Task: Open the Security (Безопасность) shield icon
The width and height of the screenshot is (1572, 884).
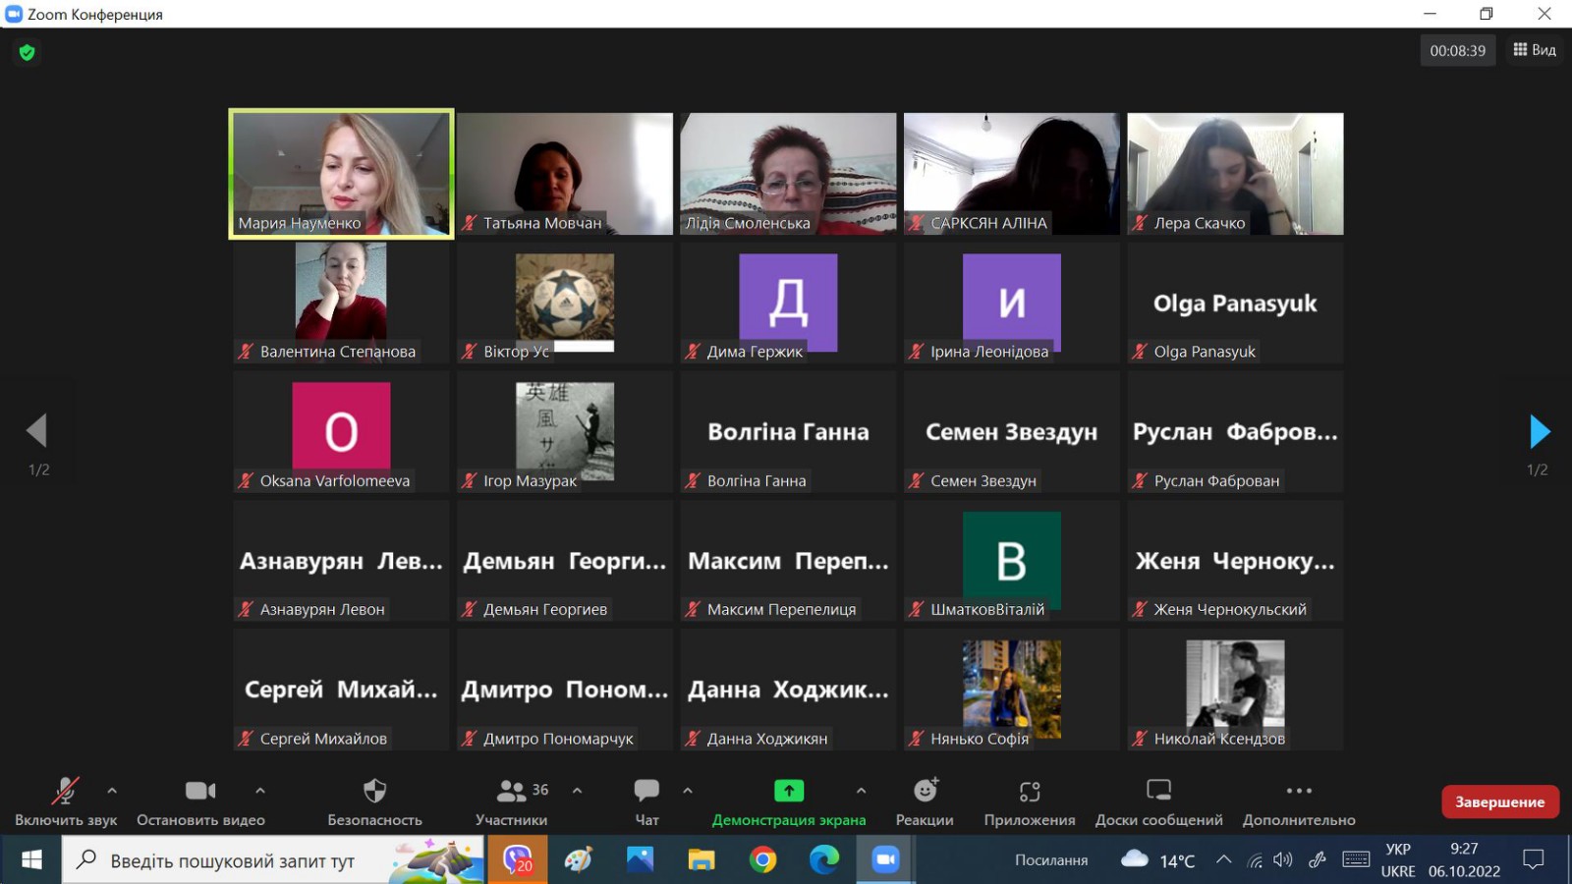Action: pos(374,792)
